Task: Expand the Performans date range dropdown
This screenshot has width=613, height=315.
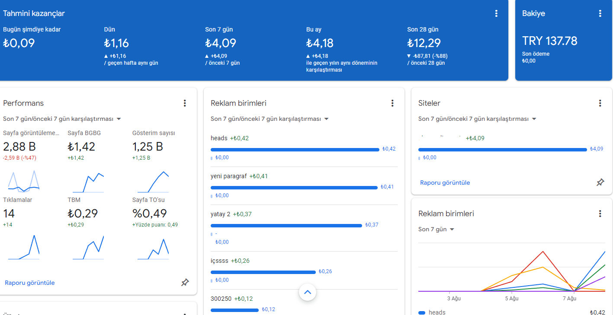Action: pos(62,119)
